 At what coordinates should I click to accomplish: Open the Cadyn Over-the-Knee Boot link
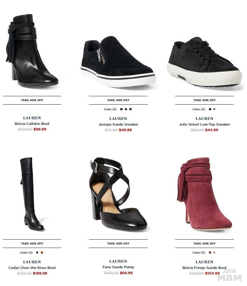(x=32, y=268)
